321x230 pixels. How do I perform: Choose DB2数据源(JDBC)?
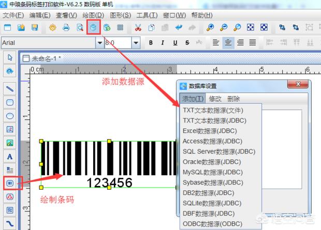tap(221, 193)
